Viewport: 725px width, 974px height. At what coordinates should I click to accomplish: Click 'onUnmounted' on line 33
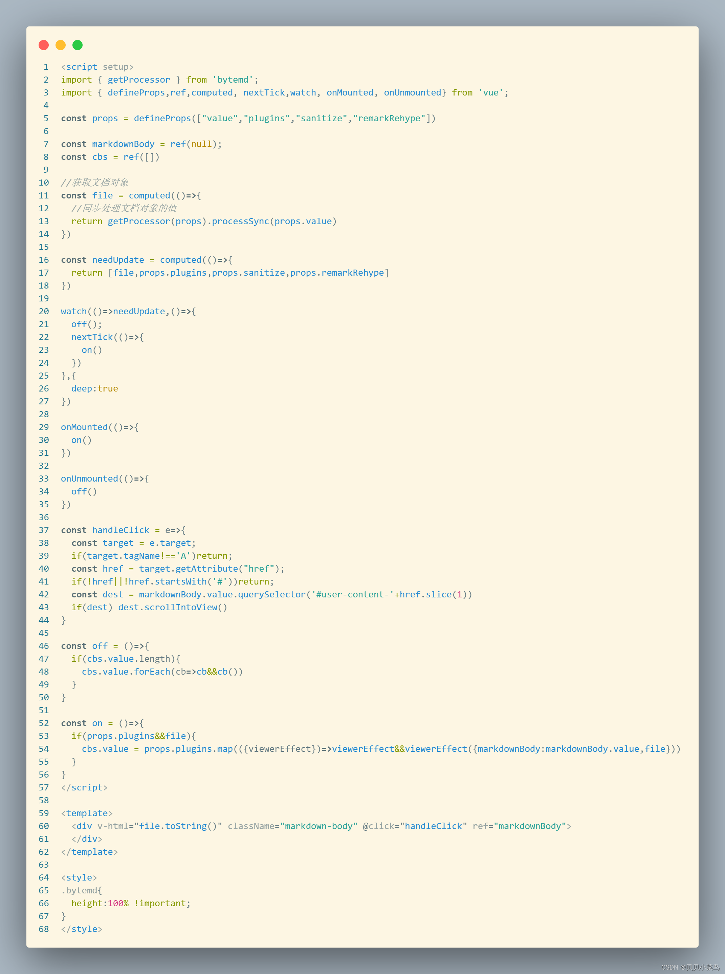click(90, 479)
